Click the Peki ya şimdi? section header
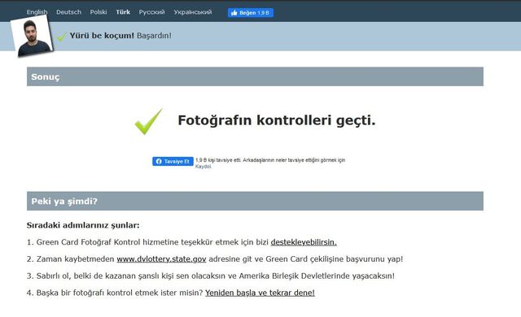This screenshot has width=521, height=317. coord(255,201)
